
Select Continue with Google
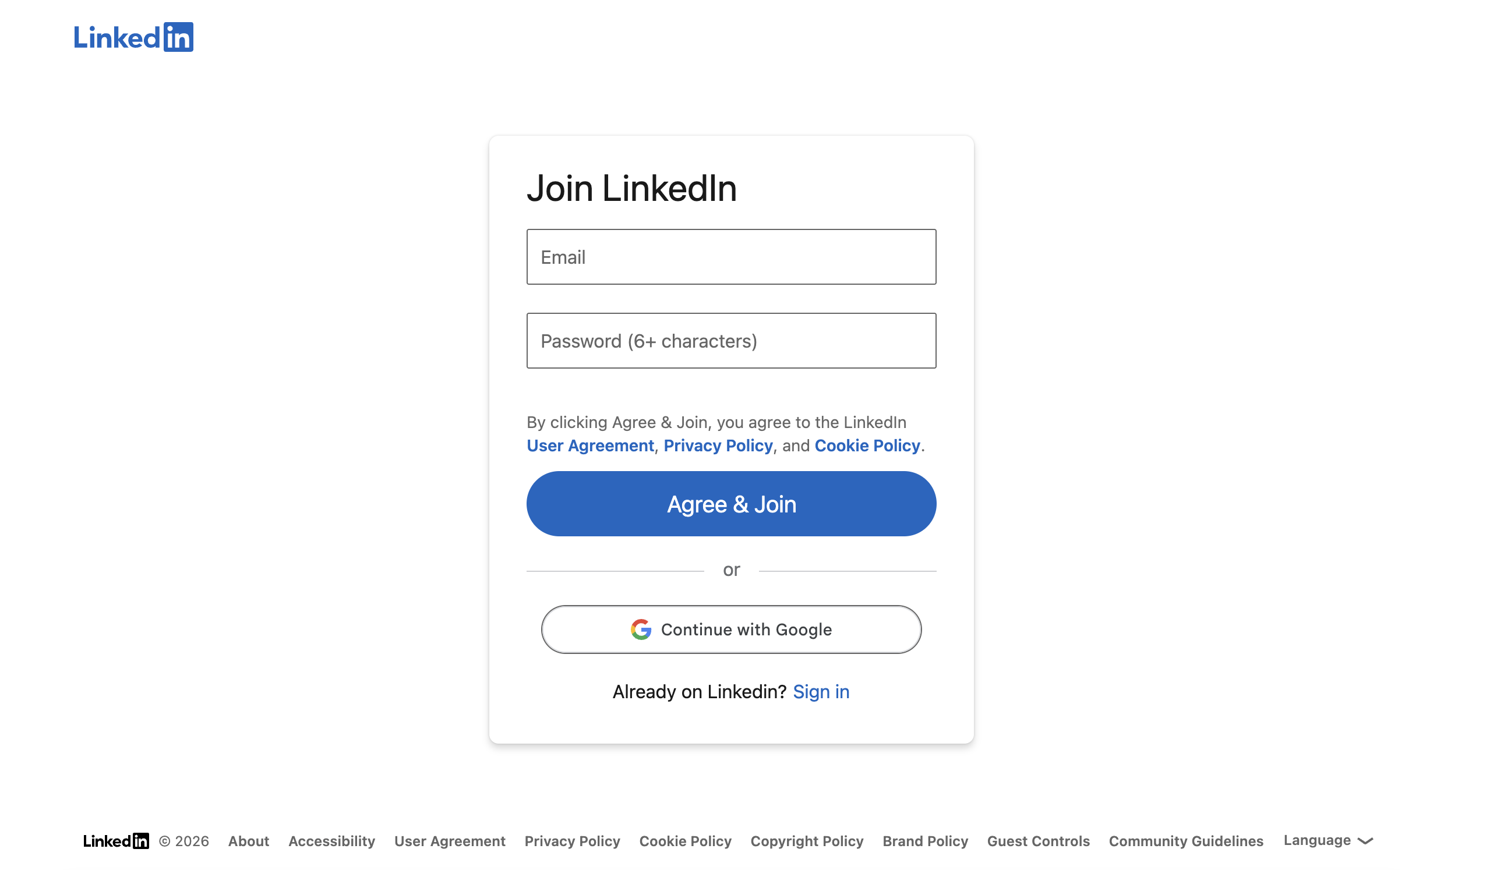click(730, 628)
